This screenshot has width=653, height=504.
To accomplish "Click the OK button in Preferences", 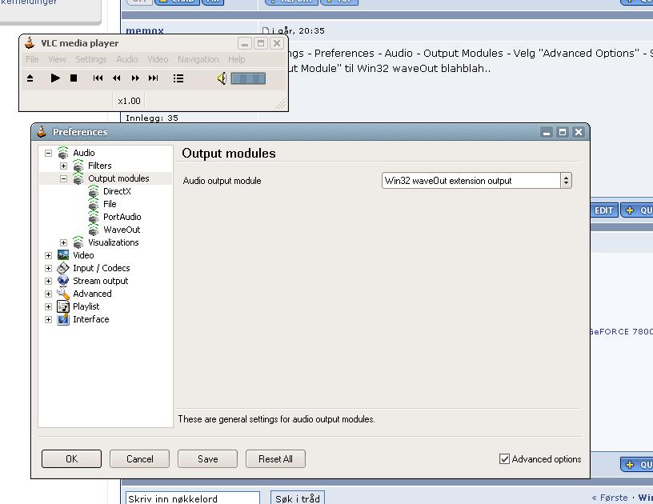I will click(x=72, y=459).
